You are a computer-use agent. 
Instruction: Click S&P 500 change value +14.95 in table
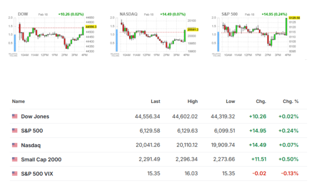(x=257, y=131)
